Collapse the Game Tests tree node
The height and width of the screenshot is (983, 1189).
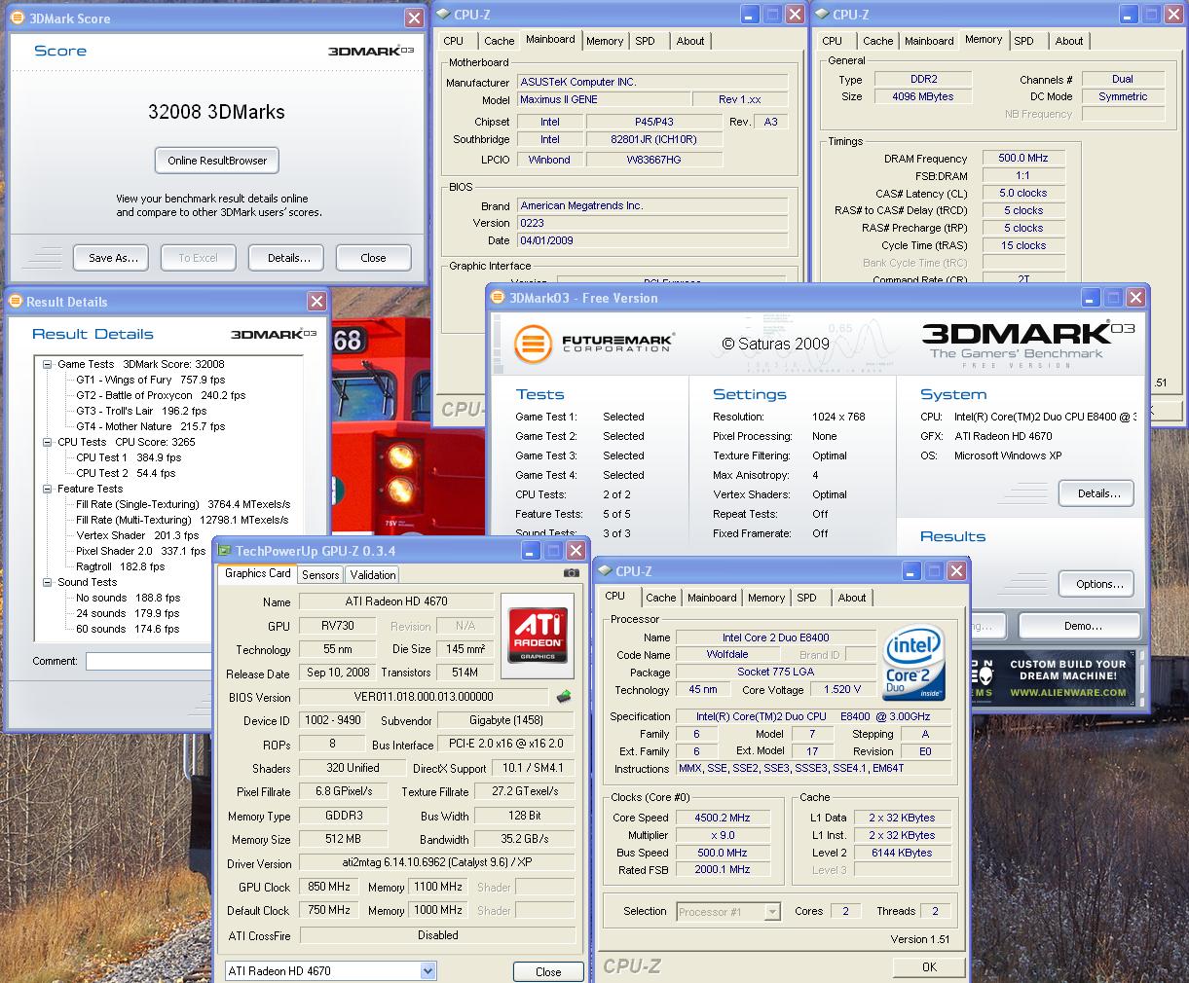pyautogui.click(x=48, y=364)
